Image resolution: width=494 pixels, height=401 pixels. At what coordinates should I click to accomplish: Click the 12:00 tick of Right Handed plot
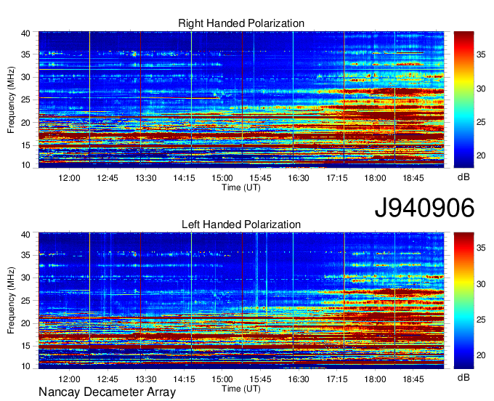click(x=69, y=178)
